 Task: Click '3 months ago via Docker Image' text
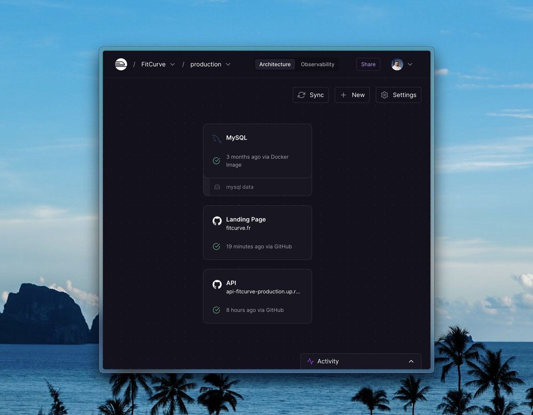pos(257,161)
